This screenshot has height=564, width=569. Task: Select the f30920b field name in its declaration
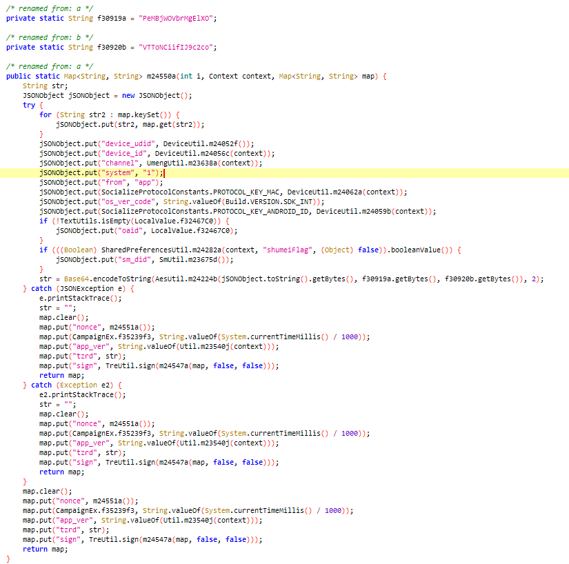[112, 47]
